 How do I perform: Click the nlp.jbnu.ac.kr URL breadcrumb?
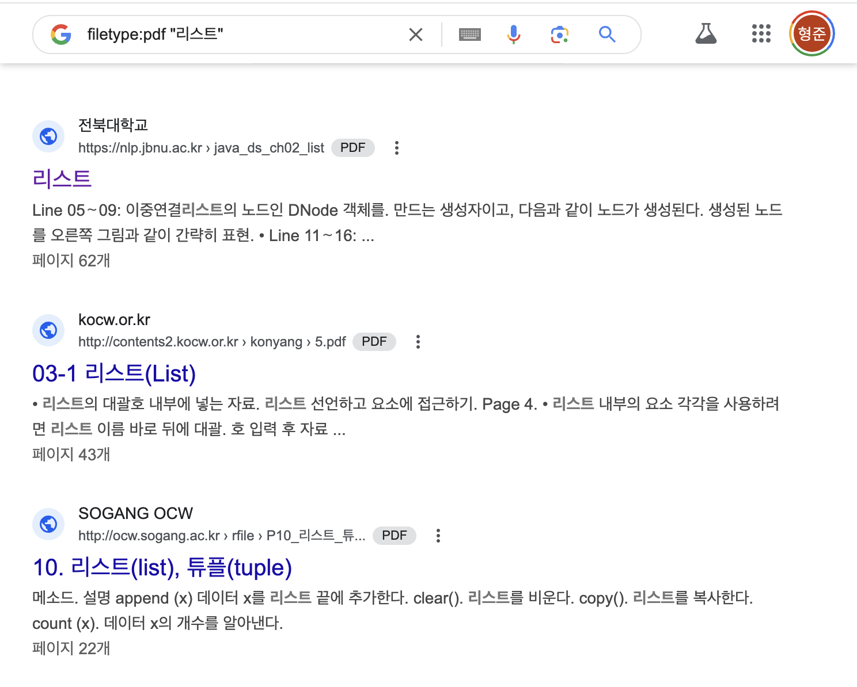point(202,148)
